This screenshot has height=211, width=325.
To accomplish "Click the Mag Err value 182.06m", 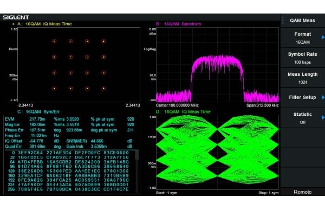I will [x=37, y=124].
